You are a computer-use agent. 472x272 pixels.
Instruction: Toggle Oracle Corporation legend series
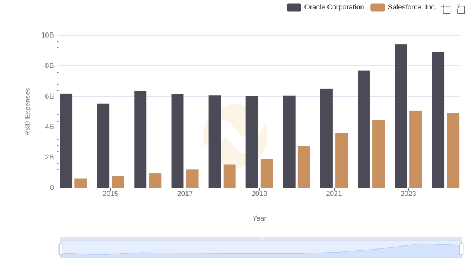326,7
